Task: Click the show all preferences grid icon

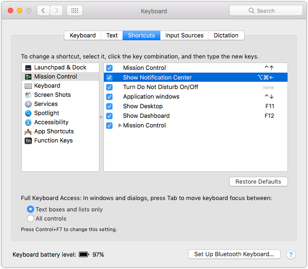Action: (x=75, y=11)
